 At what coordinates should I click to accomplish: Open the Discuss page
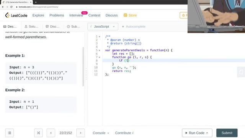point(111,15)
